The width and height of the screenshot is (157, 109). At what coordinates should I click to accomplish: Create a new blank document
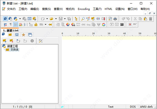pyautogui.click(x=43, y=19)
